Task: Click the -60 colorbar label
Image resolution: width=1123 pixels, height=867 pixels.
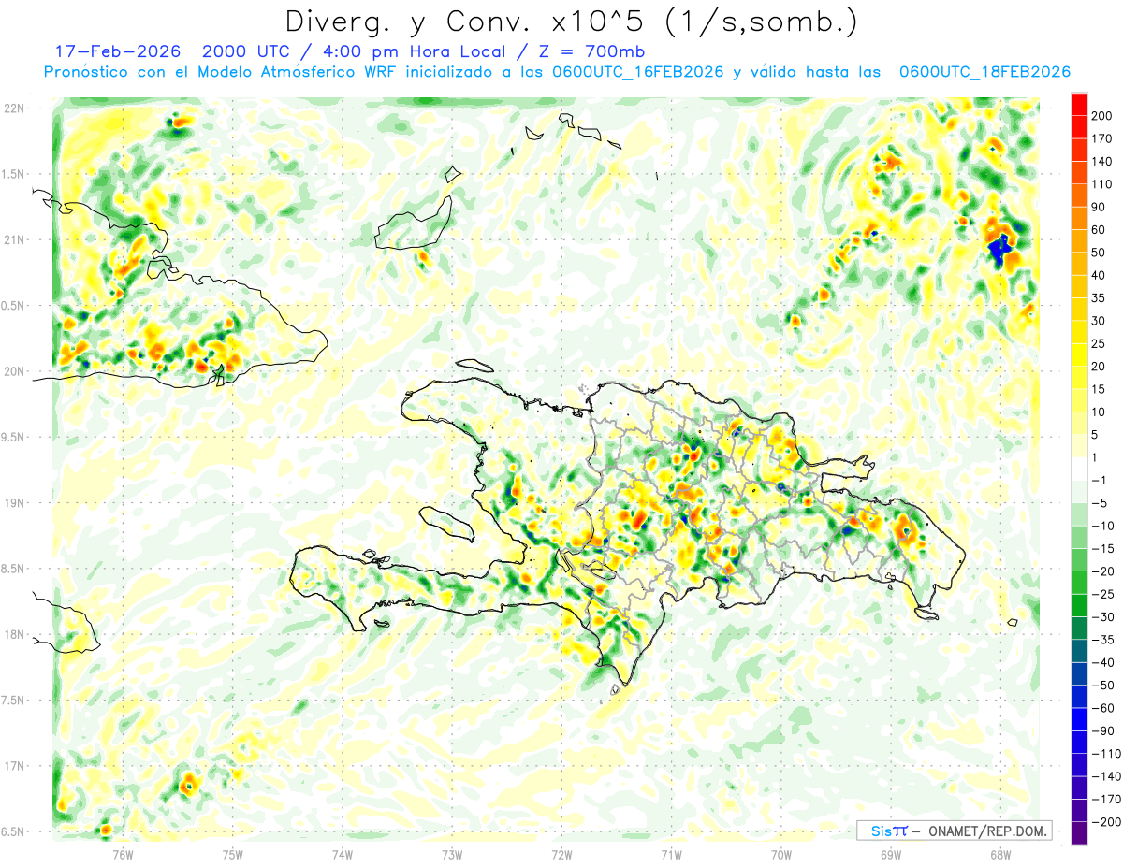Action: click(1101, 708)
